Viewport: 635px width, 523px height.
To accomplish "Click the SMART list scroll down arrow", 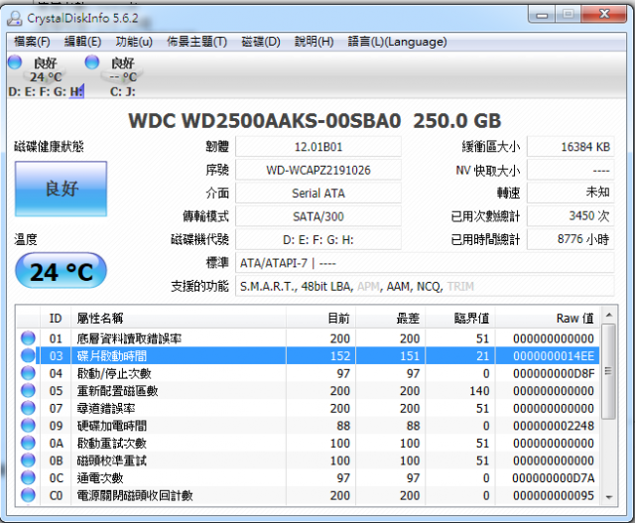I will pyautogui.click(x=608, y=497).
